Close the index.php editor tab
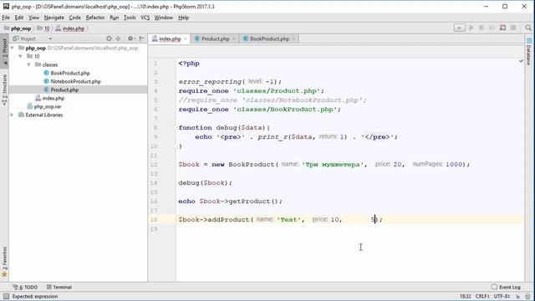 point(186,39)
